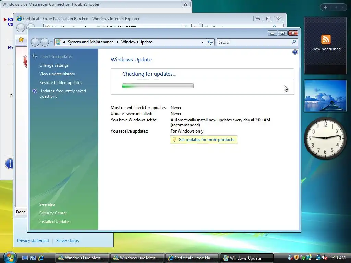Open the address bar history dropdown
The image size is (351, 263).
tap(202, 42)
